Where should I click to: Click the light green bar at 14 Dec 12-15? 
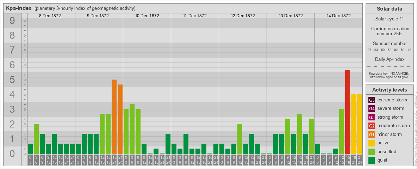(x=342, y=131)
